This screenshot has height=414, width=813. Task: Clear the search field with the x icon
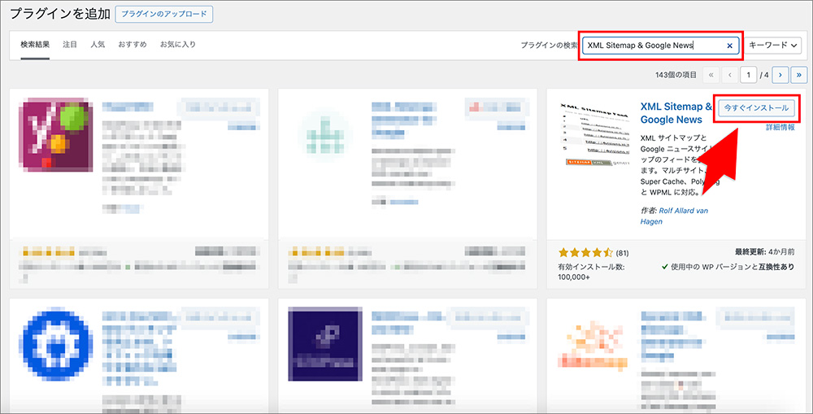[729, 46]
